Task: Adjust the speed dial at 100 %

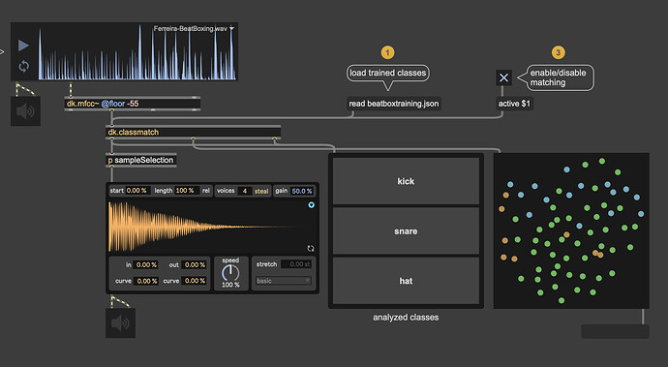Action: click(230, 273)
